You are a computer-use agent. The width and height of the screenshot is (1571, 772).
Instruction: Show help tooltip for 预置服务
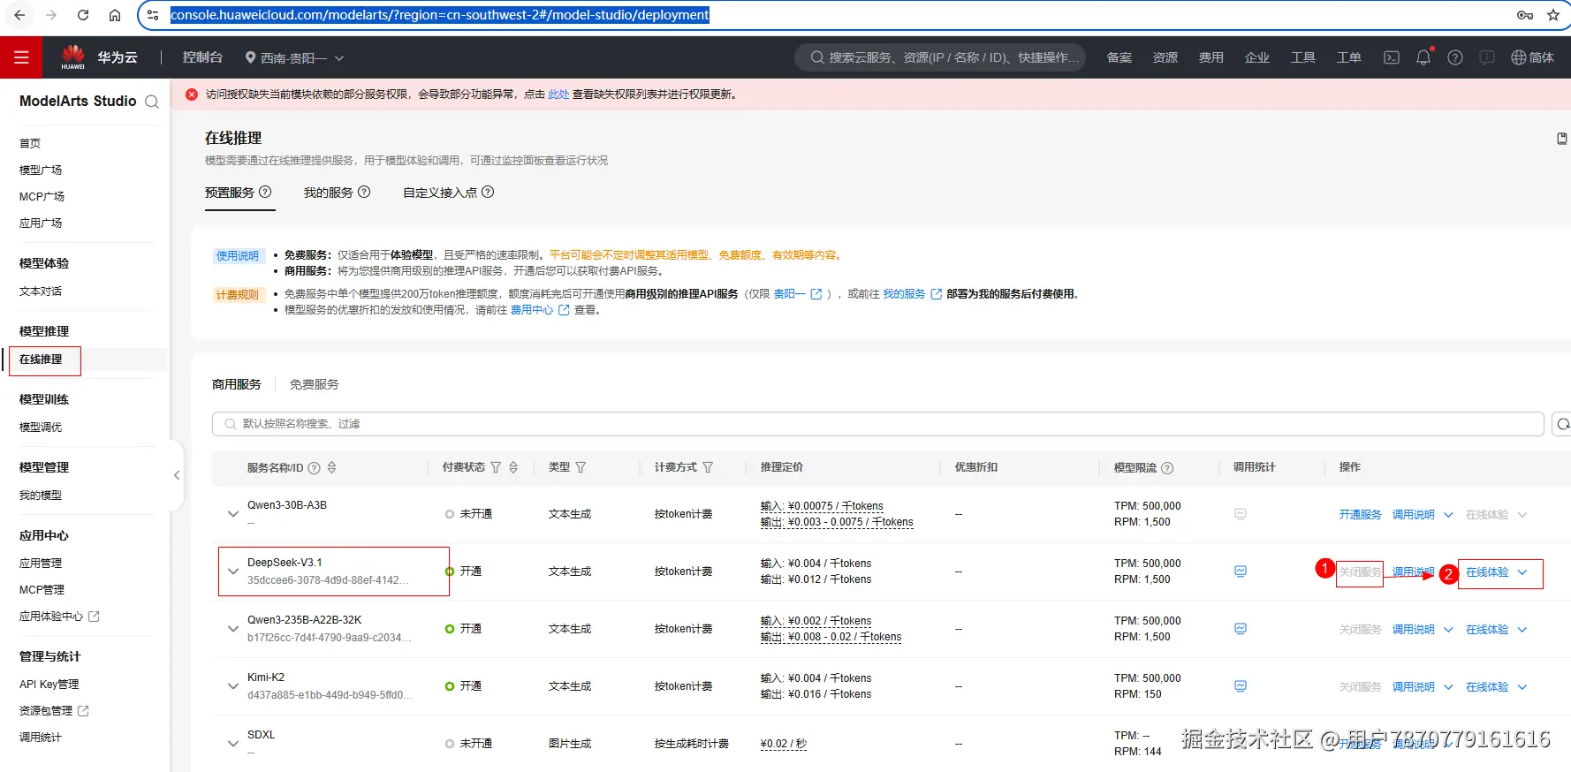pos(265,192)
